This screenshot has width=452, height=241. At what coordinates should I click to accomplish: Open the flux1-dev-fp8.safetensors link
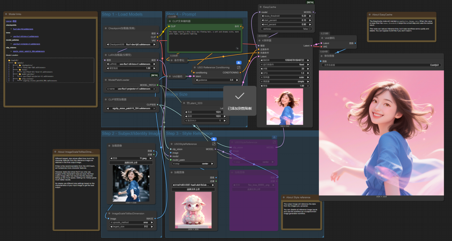coord(23,29)
